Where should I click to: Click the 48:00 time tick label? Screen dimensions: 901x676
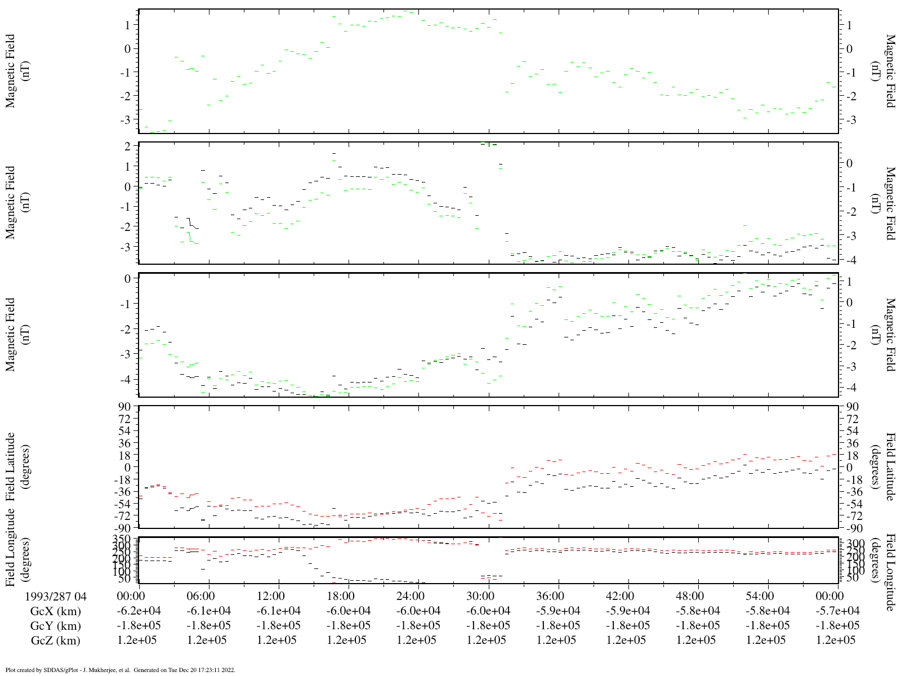[x=690, y=596]
